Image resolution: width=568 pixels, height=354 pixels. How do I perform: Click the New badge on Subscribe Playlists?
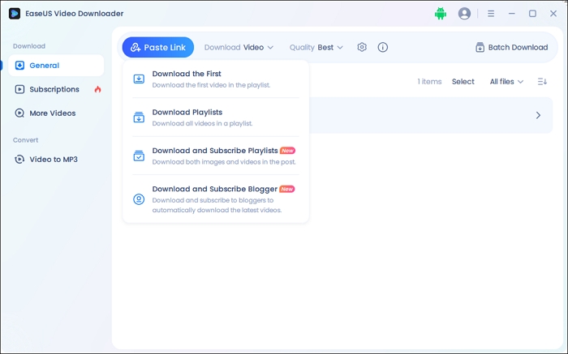click(x=287, y=151)
